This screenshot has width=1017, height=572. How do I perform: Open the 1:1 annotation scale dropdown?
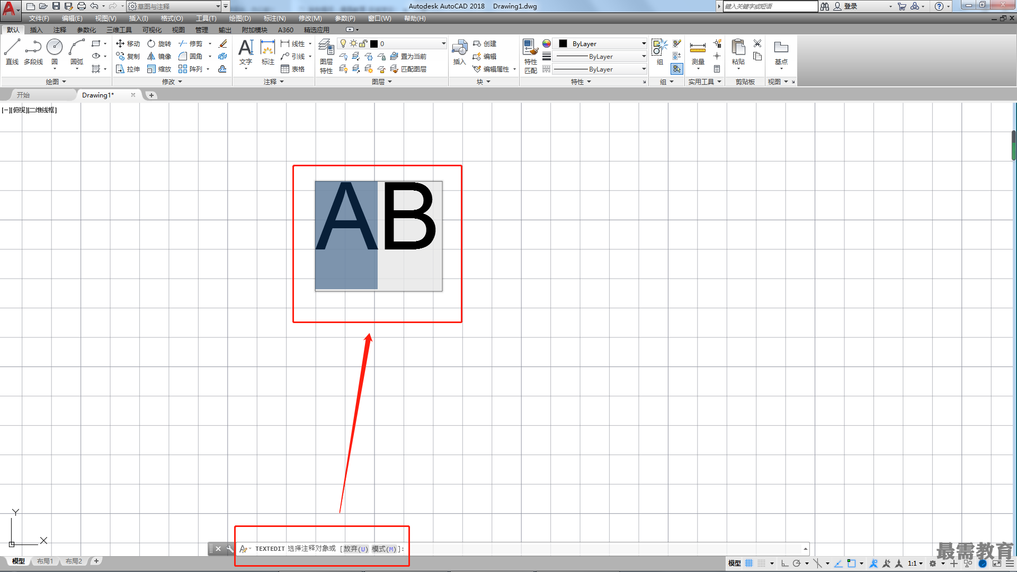pyautogui.click(x=915, y=563)
